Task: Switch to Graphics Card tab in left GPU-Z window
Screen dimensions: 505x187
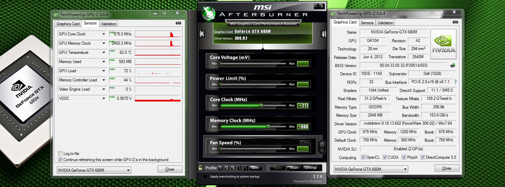Action: click(x=68, y=24)
